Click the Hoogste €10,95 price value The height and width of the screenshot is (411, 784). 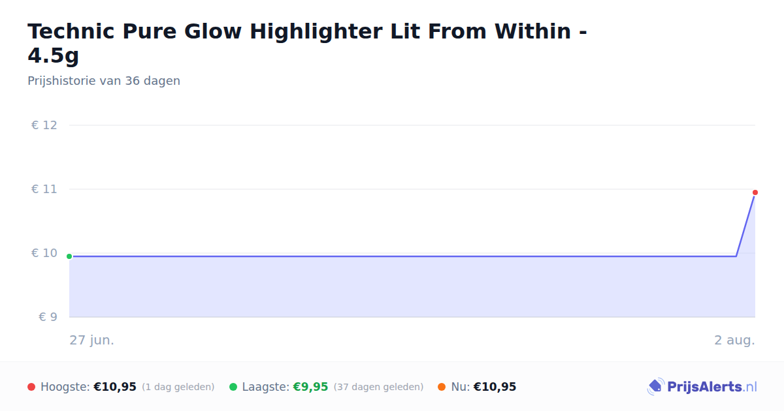tap(115, 387)
